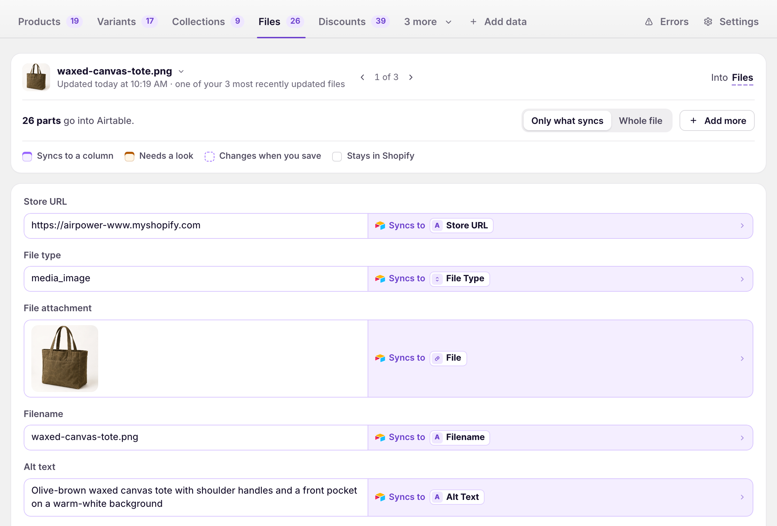Click the text-type icon on Store URL chip
777x526 pixels.
437,226
